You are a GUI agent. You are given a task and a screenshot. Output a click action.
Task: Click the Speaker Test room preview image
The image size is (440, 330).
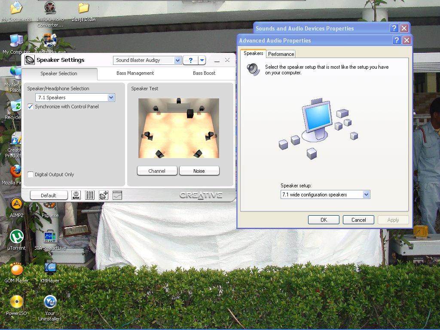click(x=178, y=128)
